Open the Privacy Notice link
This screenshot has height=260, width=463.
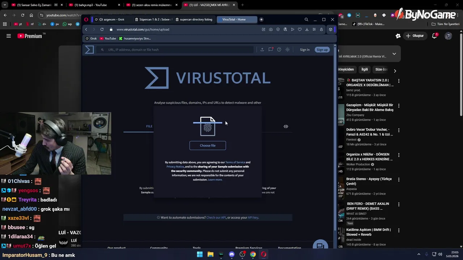[175, 167]
